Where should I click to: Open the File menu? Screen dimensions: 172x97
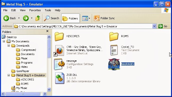(5, 10)
